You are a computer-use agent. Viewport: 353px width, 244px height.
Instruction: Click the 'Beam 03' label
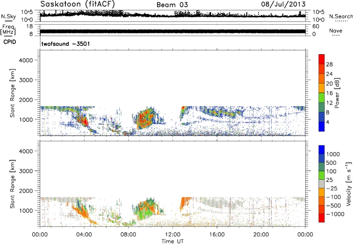click(172, 5)
